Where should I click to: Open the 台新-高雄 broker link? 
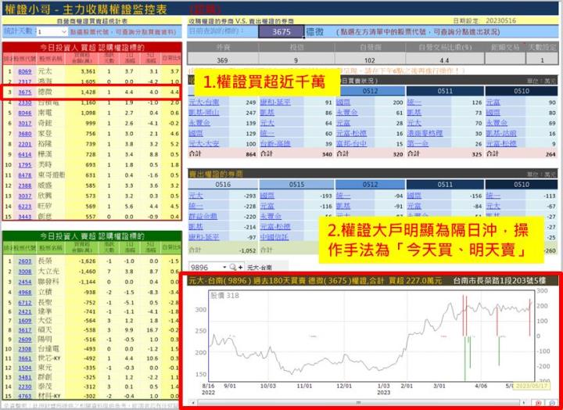(275, 144)
